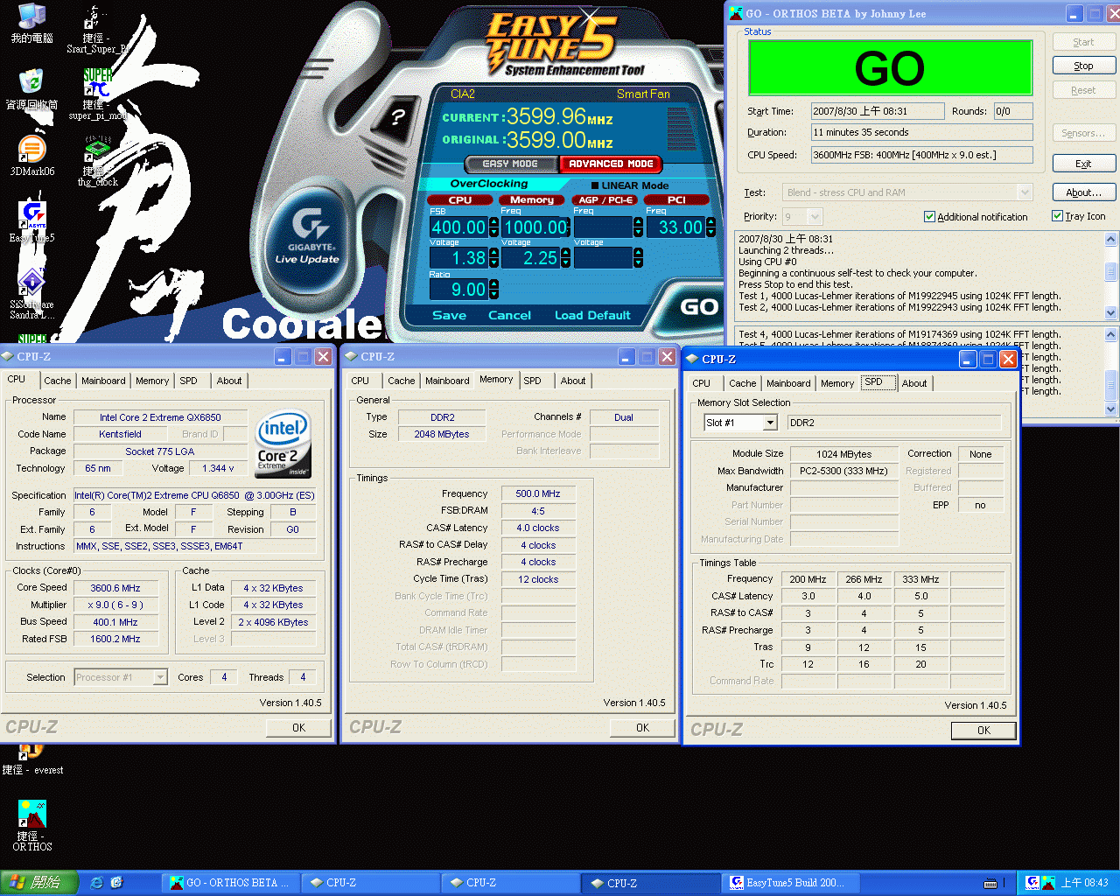Click the Exit button in ORTHOS
The height and width of the screenshot is (896, 1120).
[x=1083, y=164]
